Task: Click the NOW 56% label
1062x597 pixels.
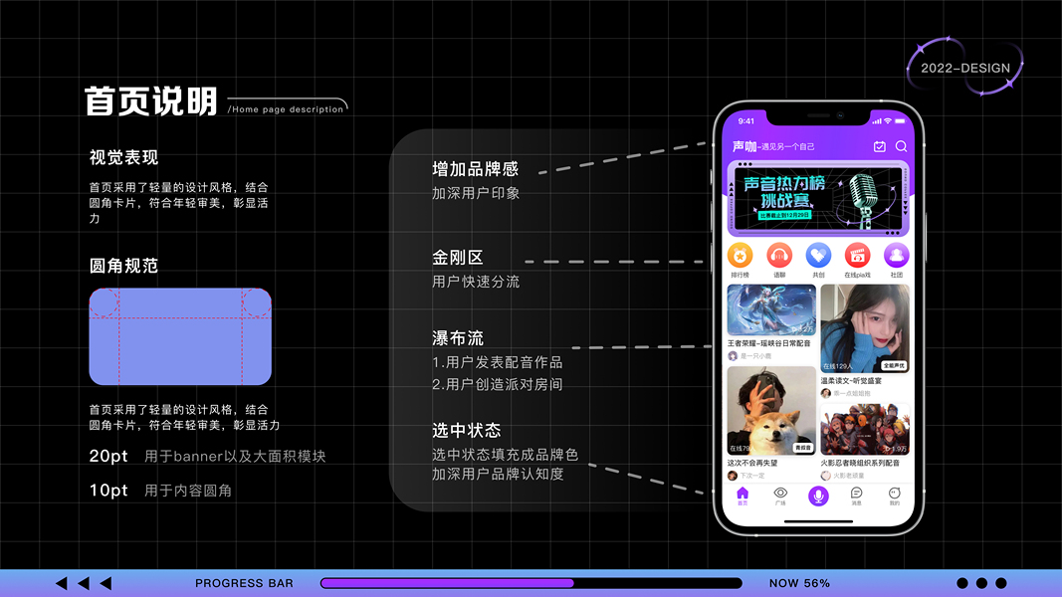Action: pyautogui.click(x=799, y=583)
